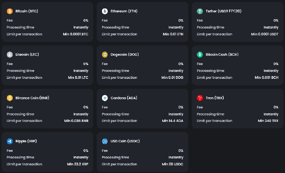Click the green Bitcoin Cash (BCH) icon
Viewport: 285px width, 173px height.
200,55
